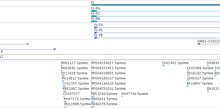Screen dimensions: 220x108
Task: Click the RH47749.5prime EST arrow
Action: [x=122, y=96]
